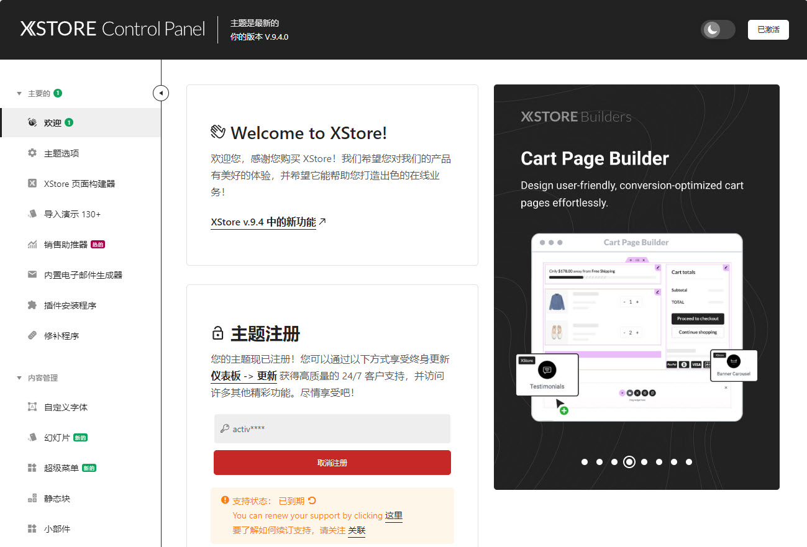The height and width of the screenshot is (547, 807).
Task: Click the red 取消注册 button
Action: pos(332,463)
